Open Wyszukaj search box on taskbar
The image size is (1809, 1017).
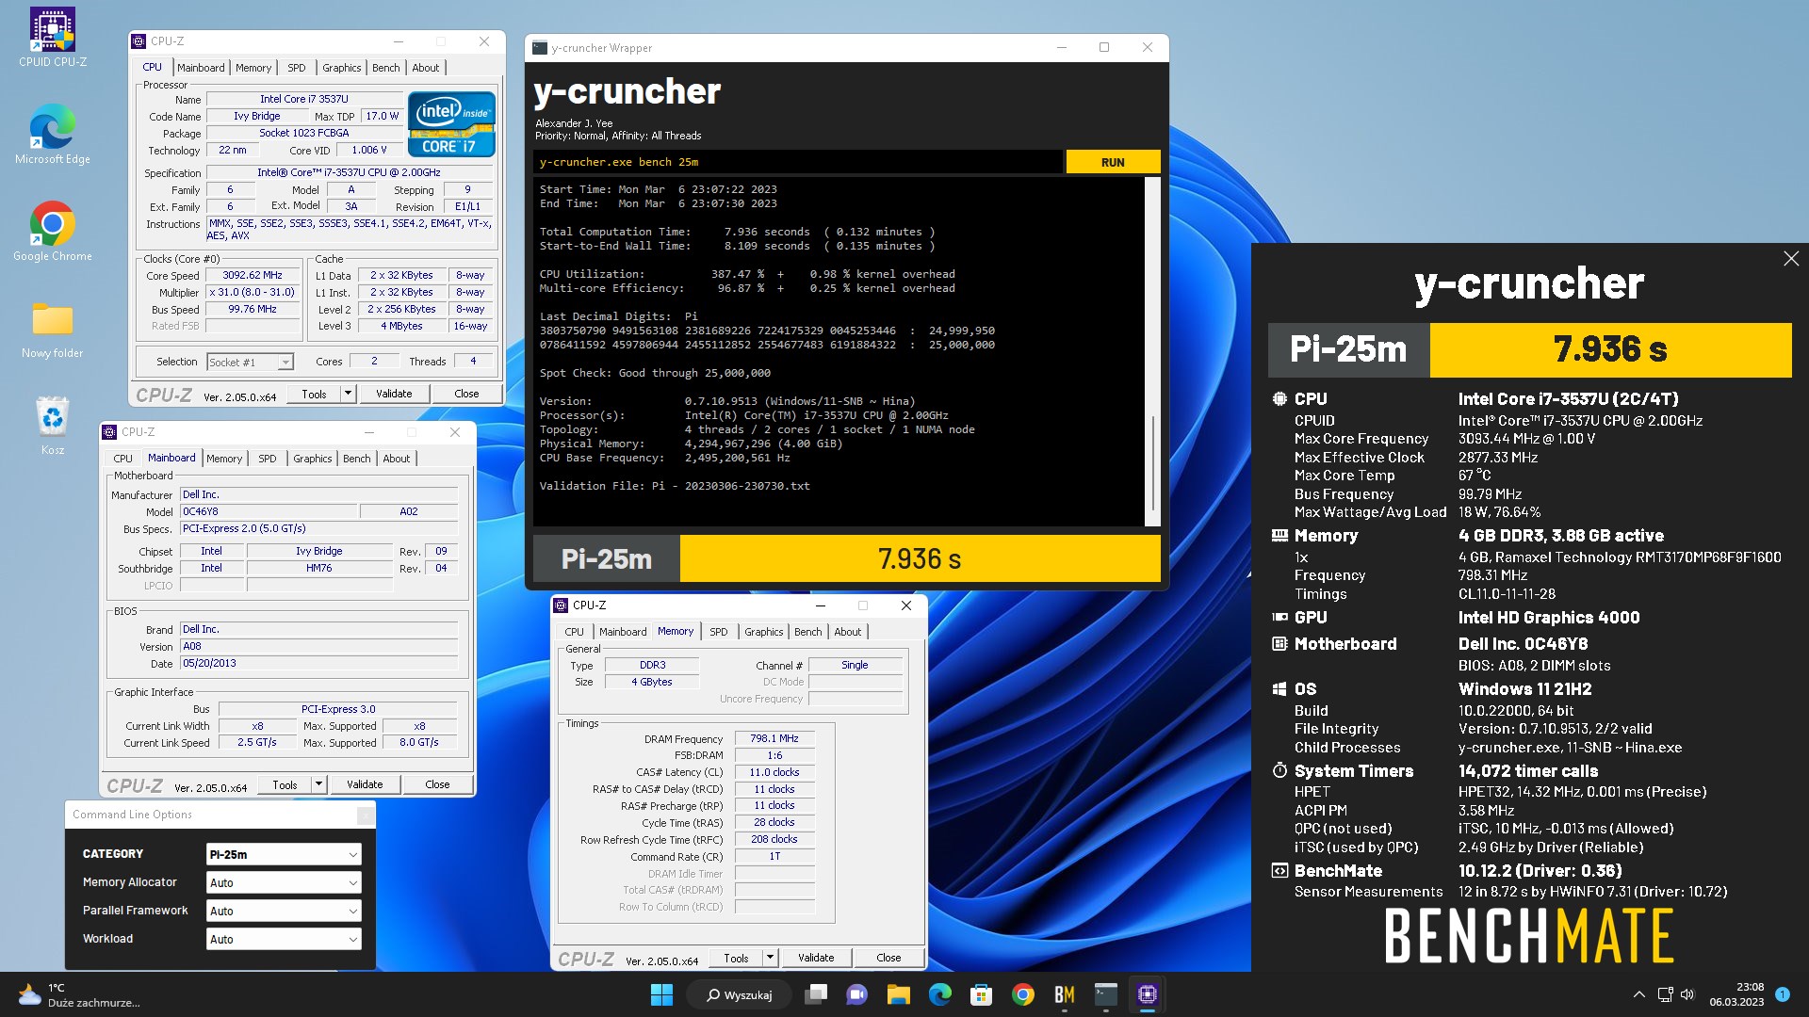pyautogui.click(x=739, y=994)
